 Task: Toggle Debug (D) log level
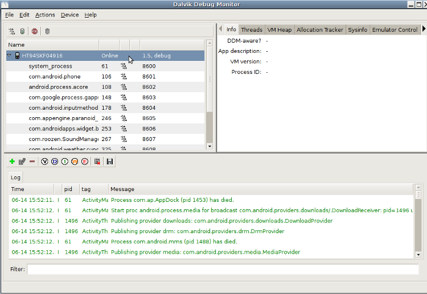click(55, 162)
